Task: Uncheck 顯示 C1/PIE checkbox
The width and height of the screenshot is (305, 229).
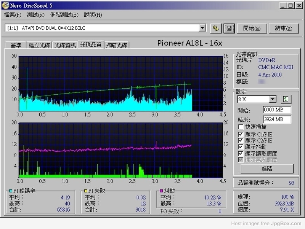Action: [x=240, y=134]
